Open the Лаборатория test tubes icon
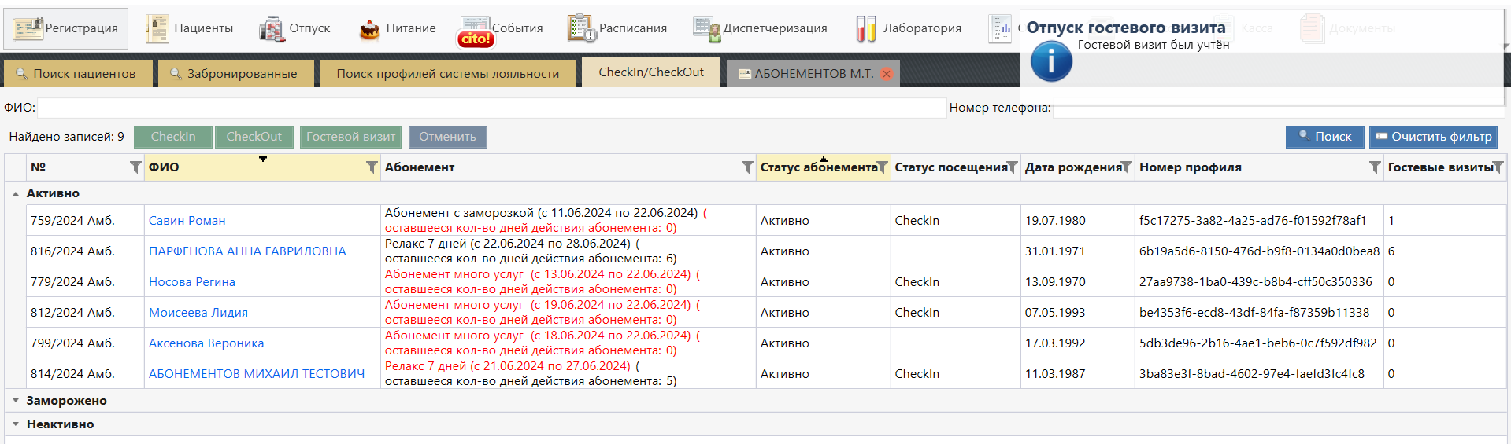This screenshot has height=444, width=1511. (x=865, y=29)
